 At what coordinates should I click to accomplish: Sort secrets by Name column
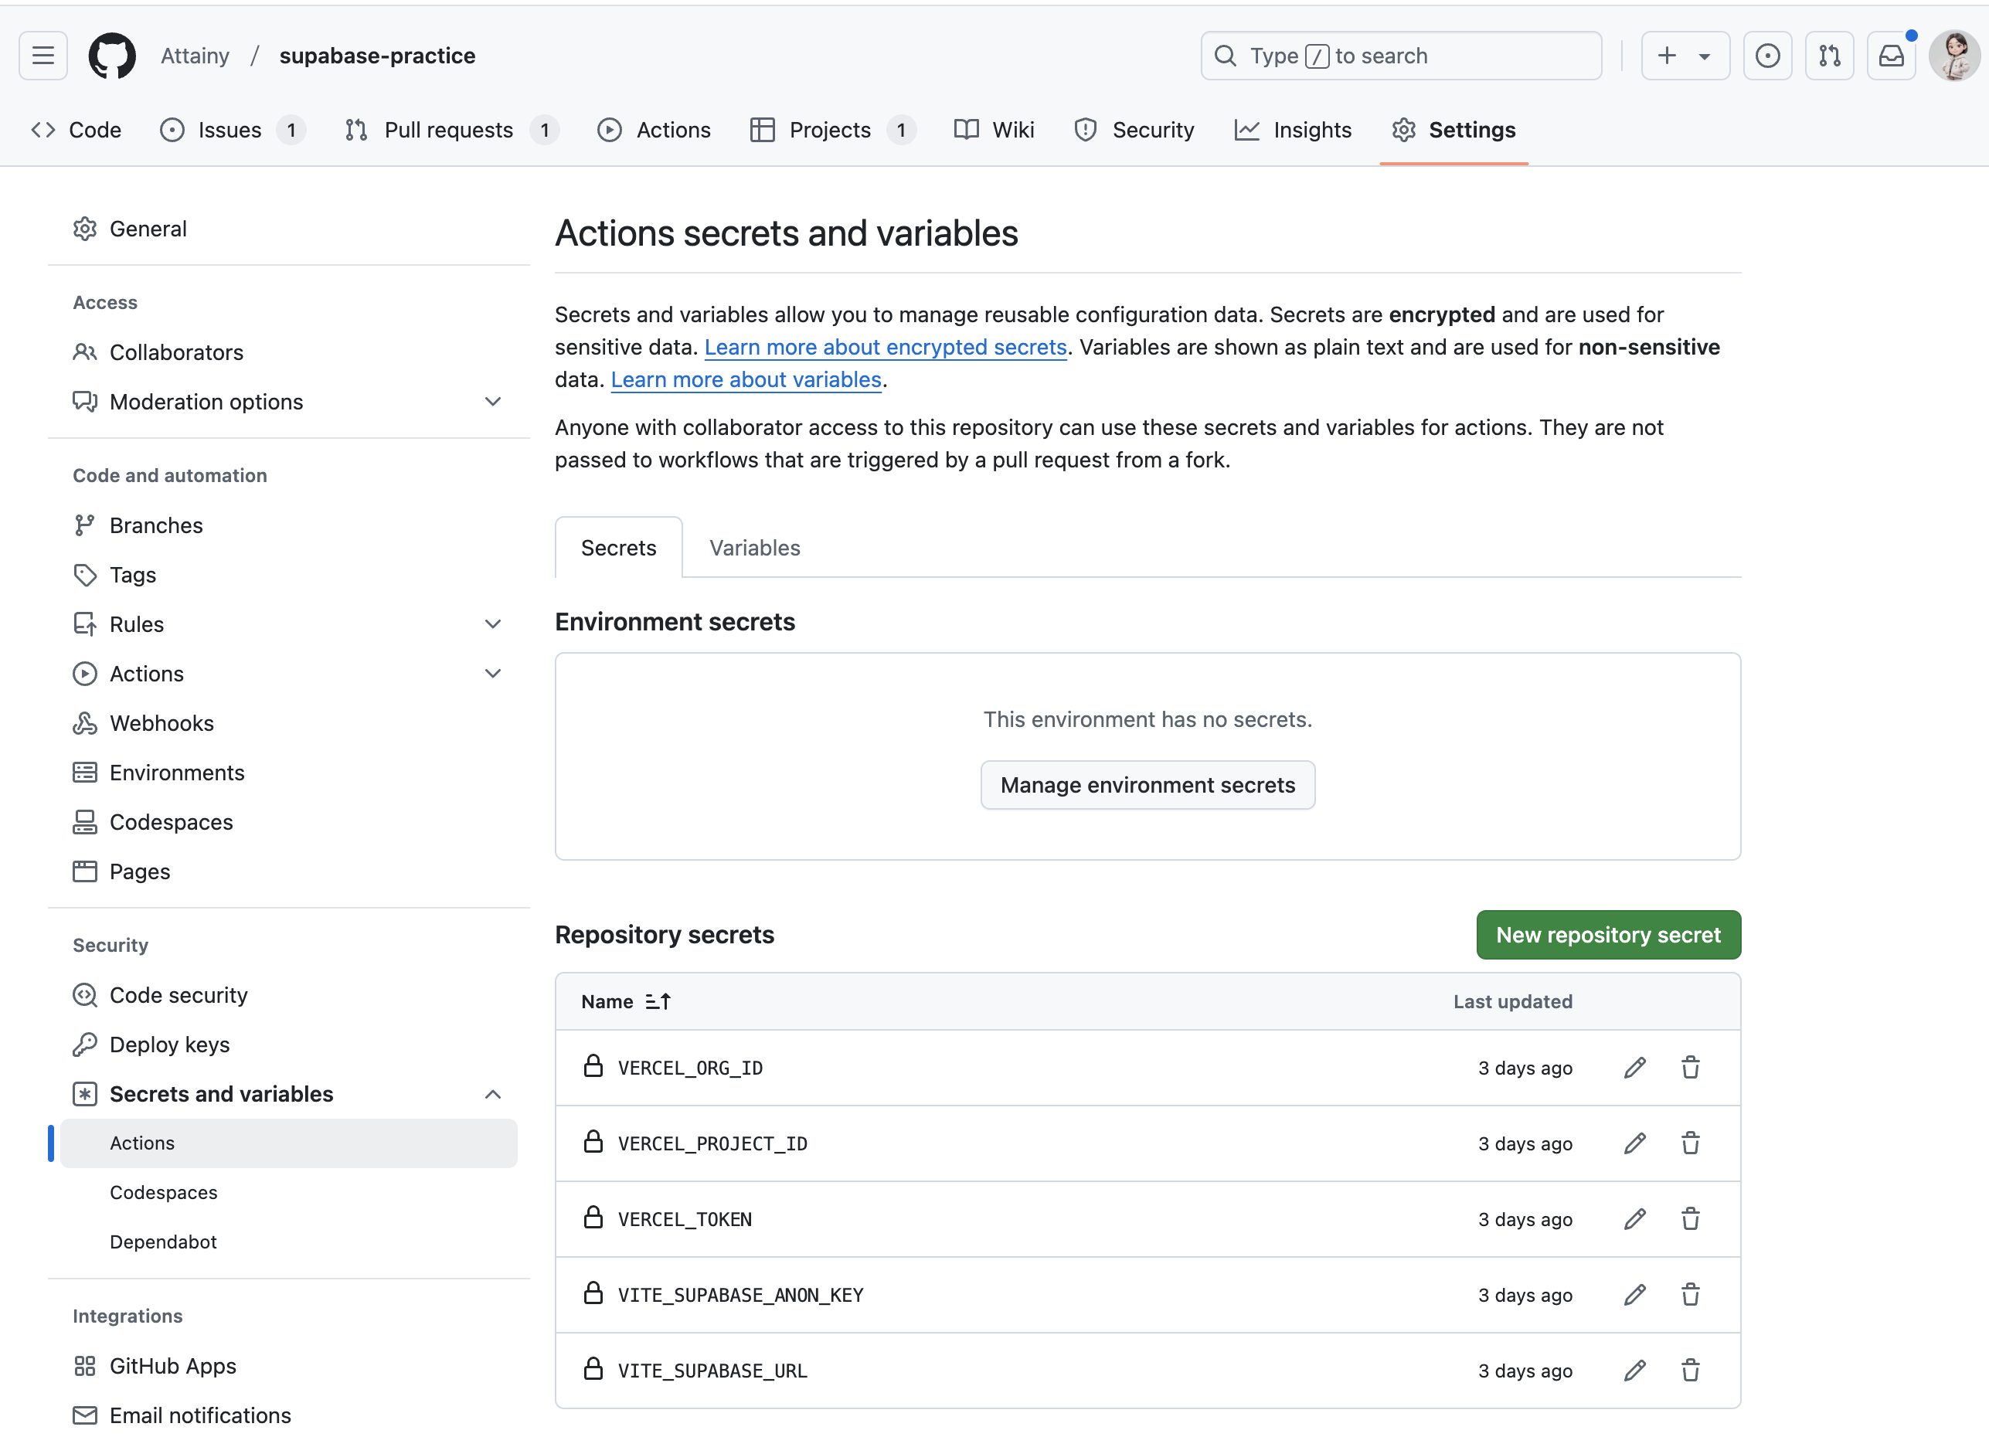(626, 1001)
